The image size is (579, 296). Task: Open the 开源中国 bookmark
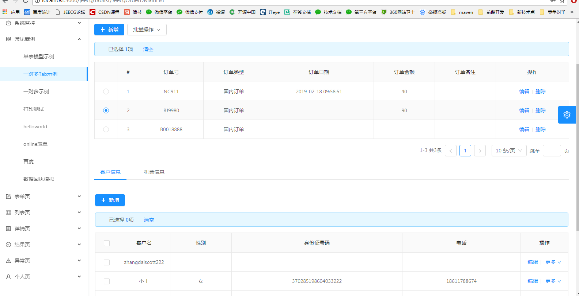(242, 12)
